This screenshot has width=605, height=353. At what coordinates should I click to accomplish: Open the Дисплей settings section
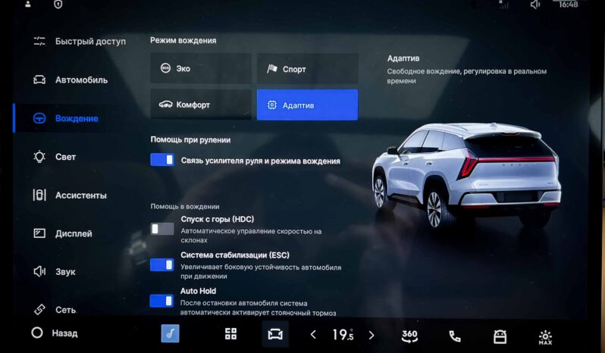[x=63, y=233]
